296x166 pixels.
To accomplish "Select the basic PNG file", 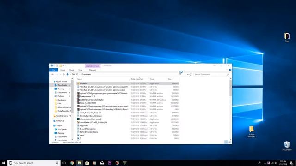I will pos(82,135).
